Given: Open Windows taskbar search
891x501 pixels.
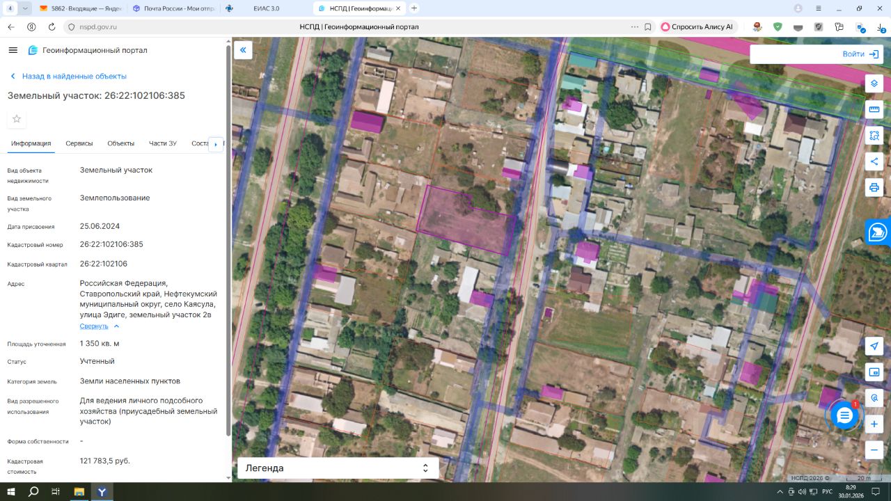Looking at the screenshot, I should [33, 491].
